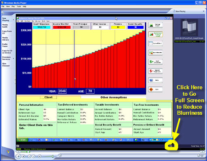Adjust the volume slider knob
The height and width of the screenshot is (161, 207).
53,157
